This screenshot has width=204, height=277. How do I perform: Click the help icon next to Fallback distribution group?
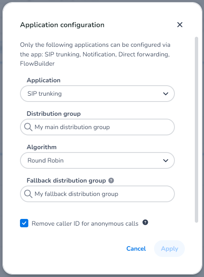[x=111, y=180]
